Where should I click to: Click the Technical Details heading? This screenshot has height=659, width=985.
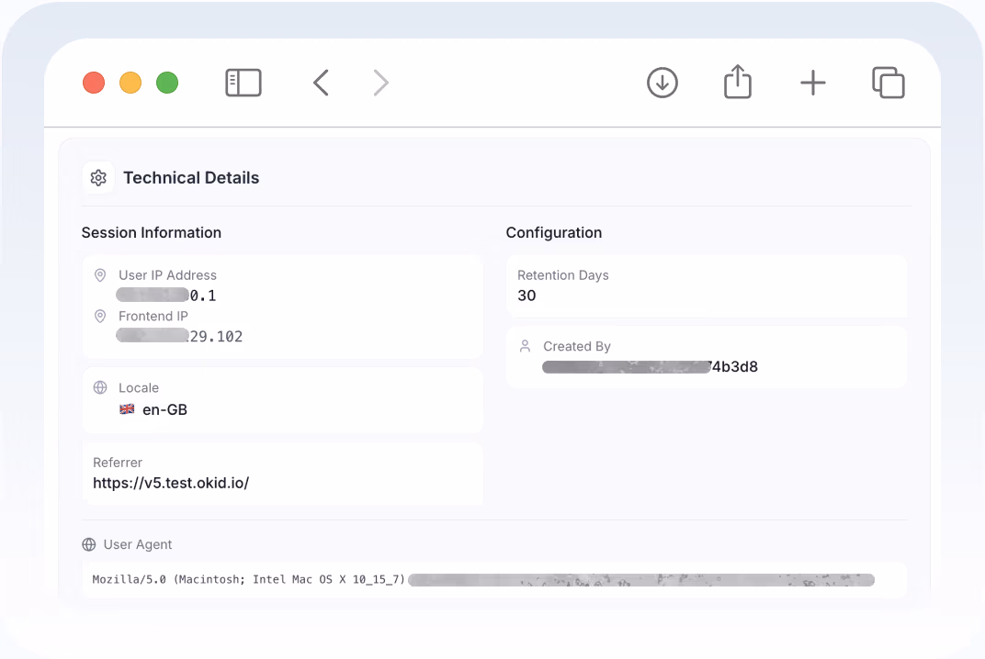pos(191,178)
